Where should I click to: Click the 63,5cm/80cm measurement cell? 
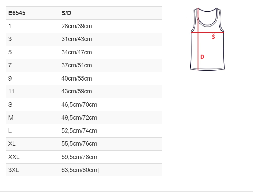point(80,170)
